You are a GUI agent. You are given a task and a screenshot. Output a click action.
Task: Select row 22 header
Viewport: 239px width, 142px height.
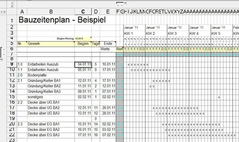tap(12, 135)
